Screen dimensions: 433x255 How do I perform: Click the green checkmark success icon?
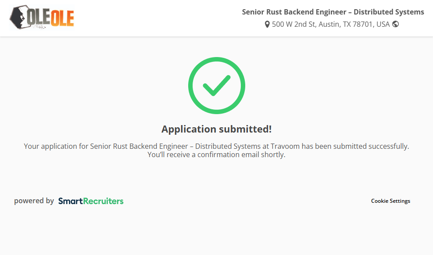[x=216, y=86]
